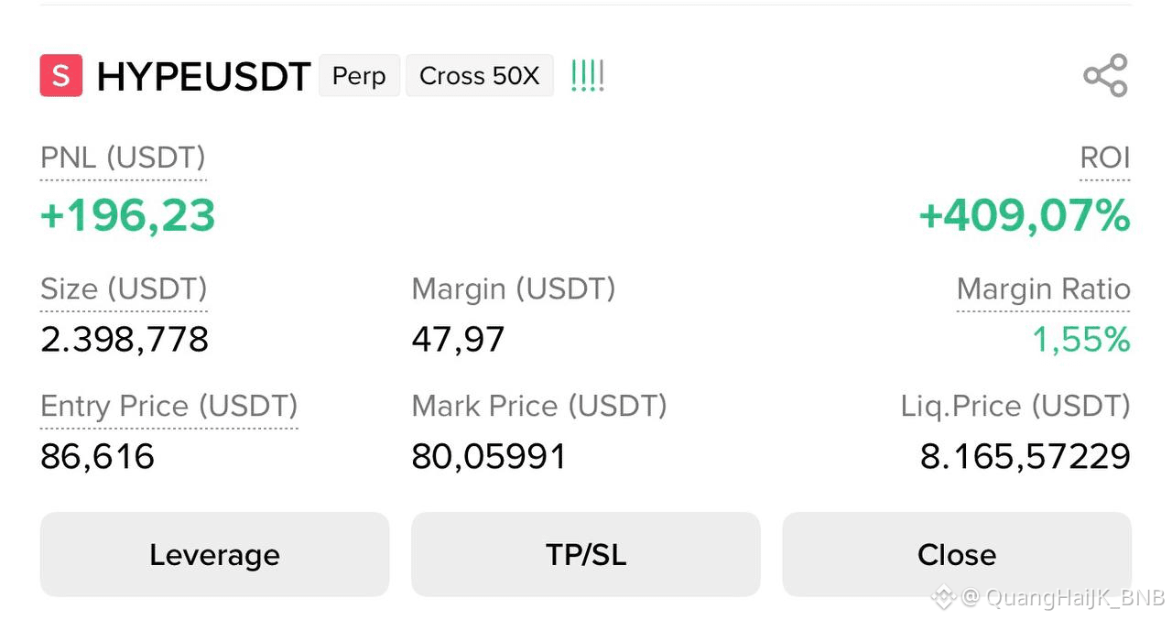Open HYPEUSDT symbol details
This screenshot has width=1172, height=620.
click(x=203, y=77)
